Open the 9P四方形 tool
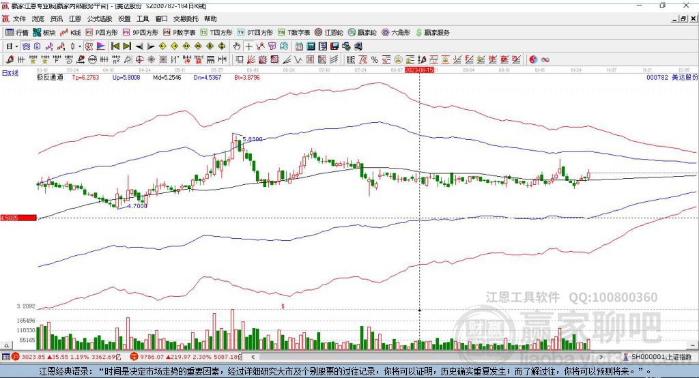Screen dimensions: 699x378 tap(141, 33)
